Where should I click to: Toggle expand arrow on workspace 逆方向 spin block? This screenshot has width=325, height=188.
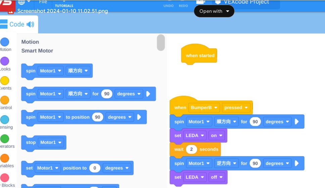click(x=296, y=163)
